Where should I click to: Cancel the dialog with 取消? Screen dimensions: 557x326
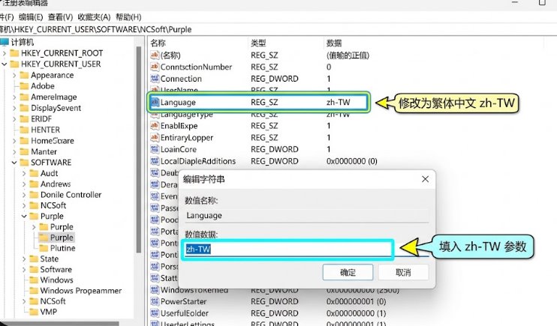tap(403, 272)
